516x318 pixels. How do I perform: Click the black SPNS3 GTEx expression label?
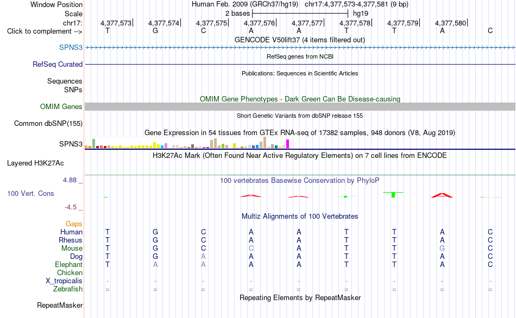pos(71,144)
